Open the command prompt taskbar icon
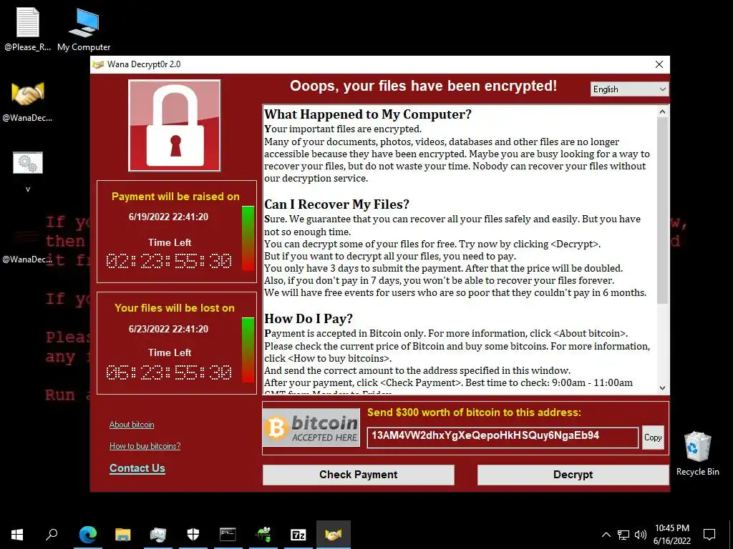 (x=228, y=535)
